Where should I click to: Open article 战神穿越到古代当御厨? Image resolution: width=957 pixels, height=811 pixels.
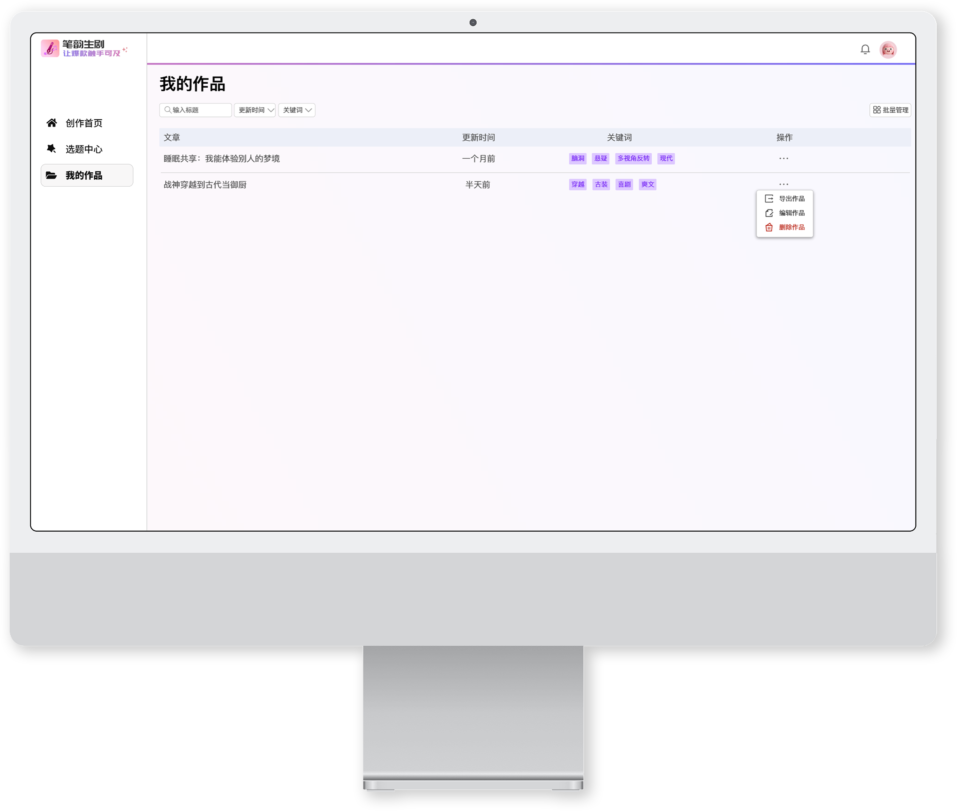[205, 184]
